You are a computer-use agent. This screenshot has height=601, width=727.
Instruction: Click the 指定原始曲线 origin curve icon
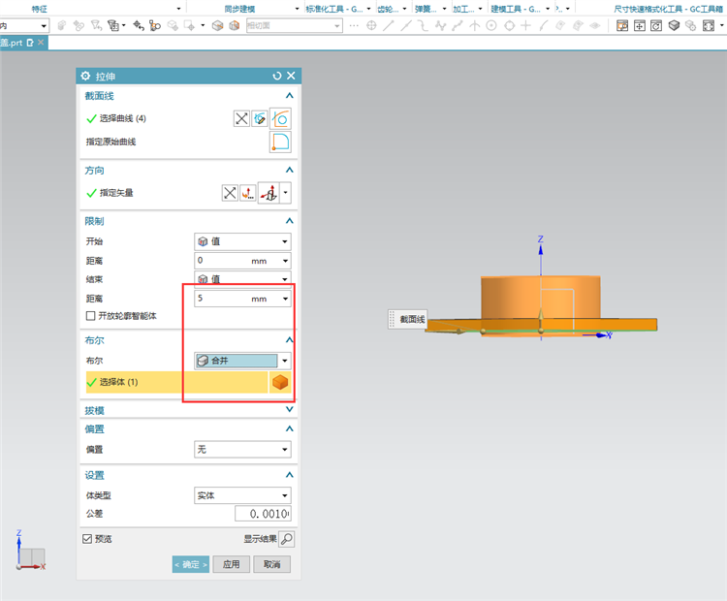click(x=280, y=142)
